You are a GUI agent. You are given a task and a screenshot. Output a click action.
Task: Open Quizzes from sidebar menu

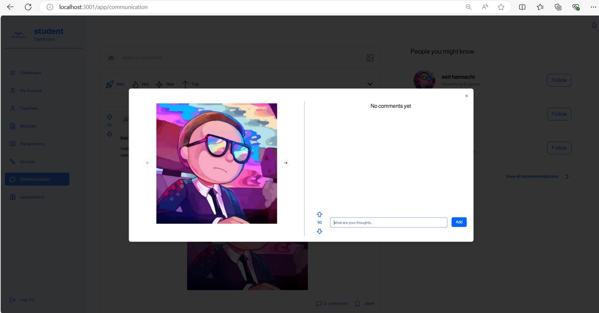(27, 162)
